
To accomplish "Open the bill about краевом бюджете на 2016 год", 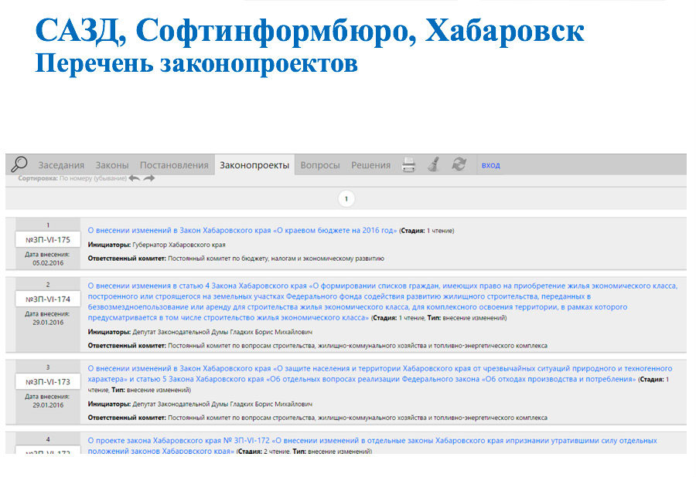I will click(242, 230).
